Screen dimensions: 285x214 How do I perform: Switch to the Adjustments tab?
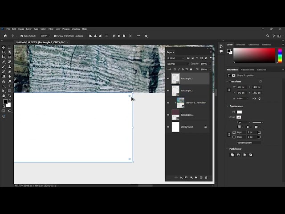(x=247, y=70)
